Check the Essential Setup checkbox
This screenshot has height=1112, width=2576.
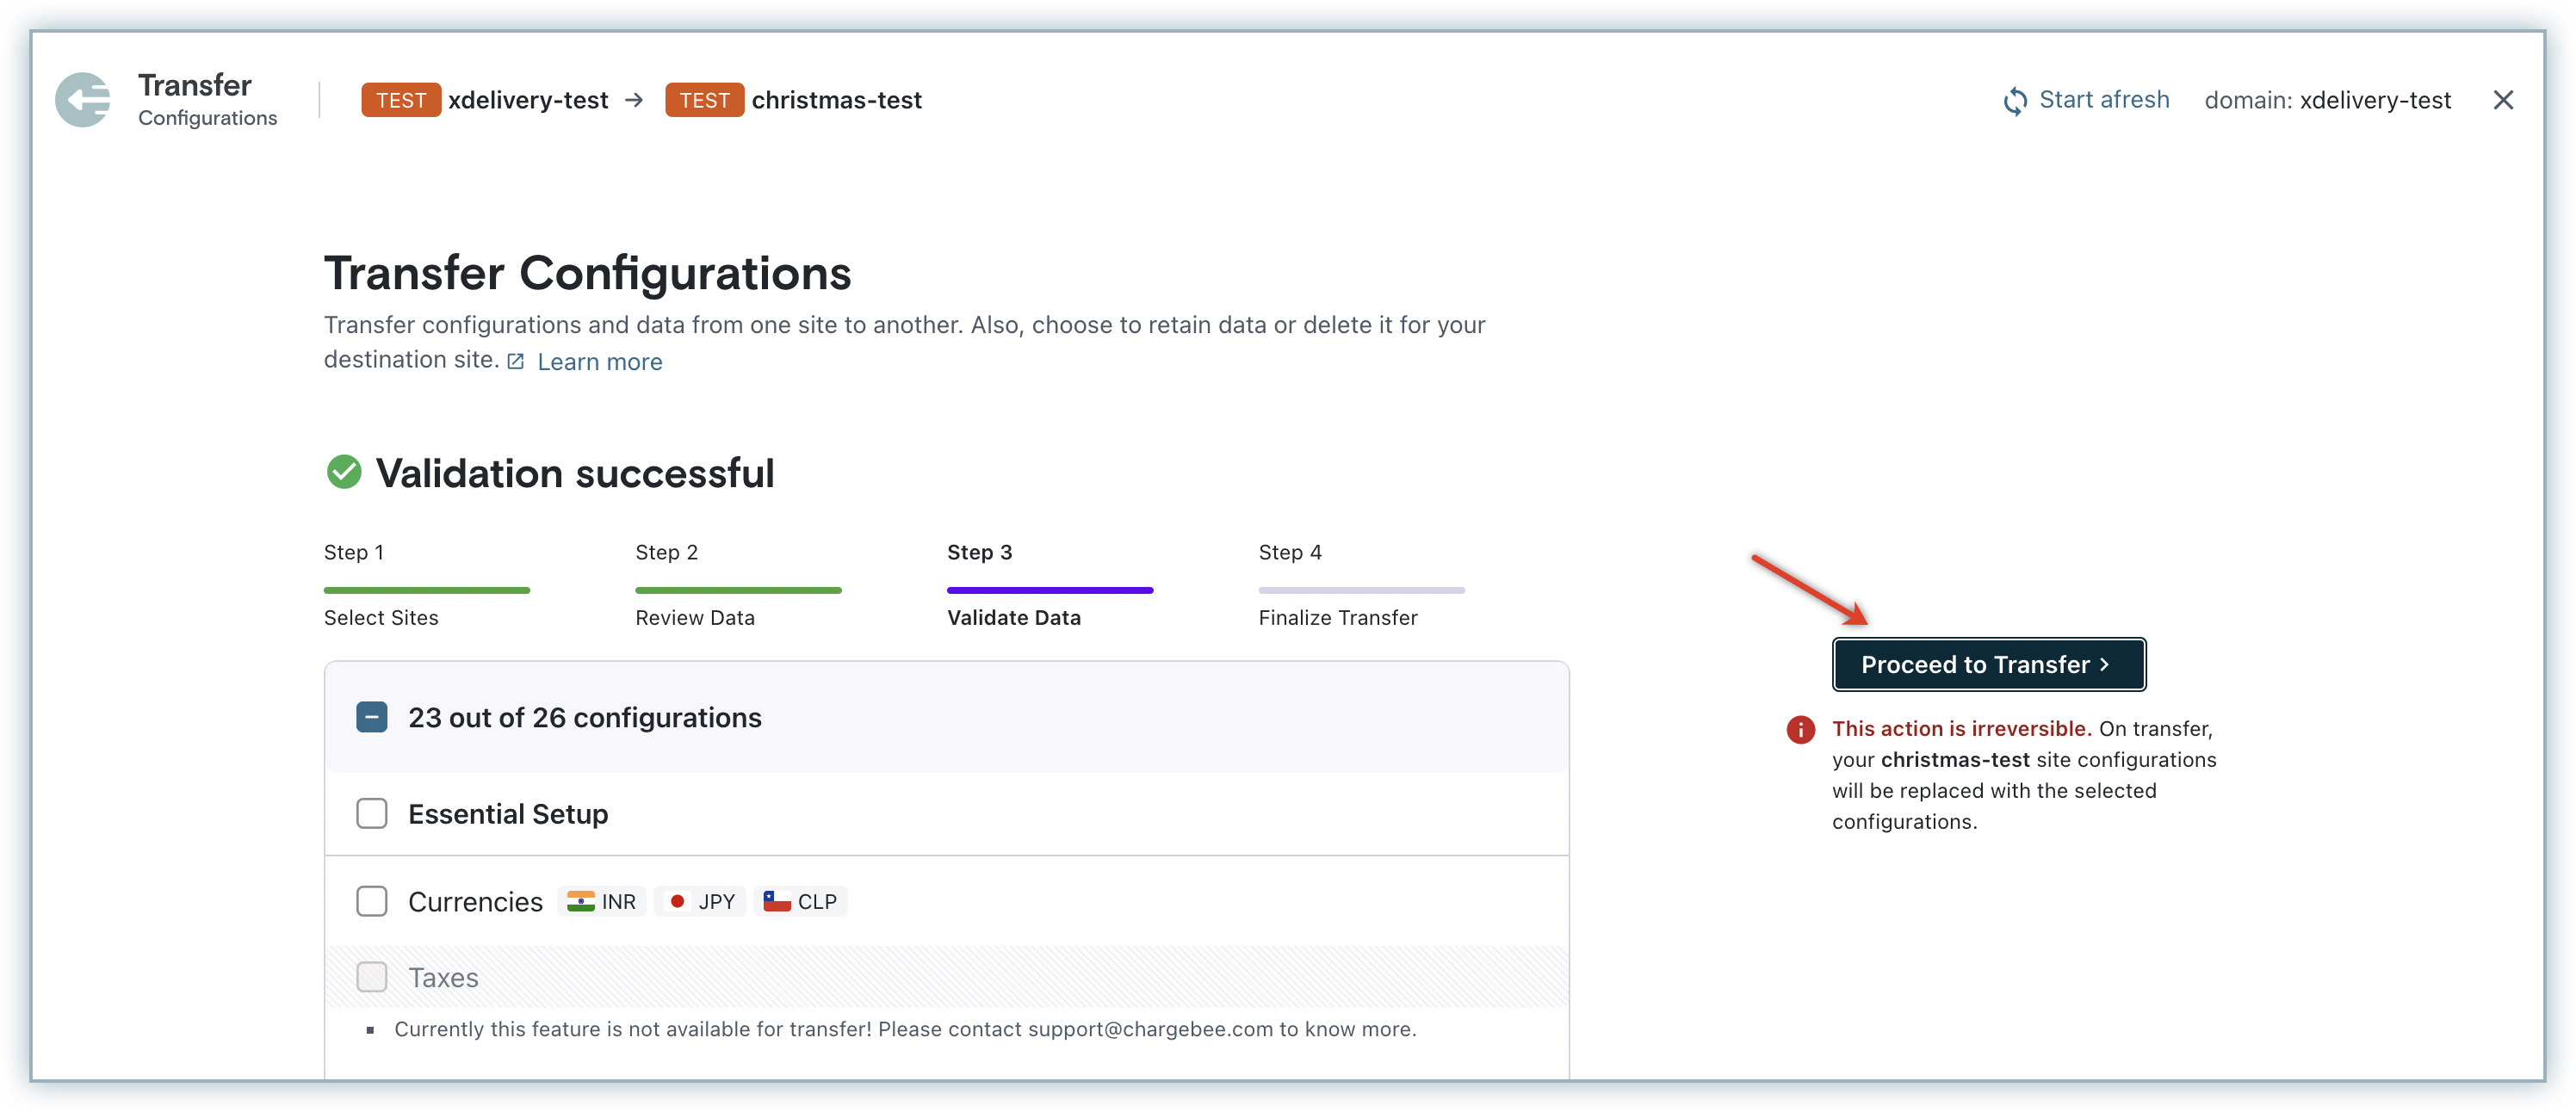pyautogui.click(x=372, y=813)
